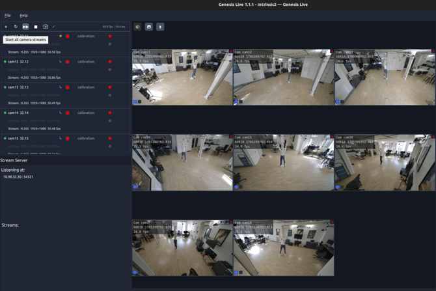Toggle the blue circle on cam11 thumbnail
Image resolution: width=436 pixels, height=291 pixels.
coord(135,102)
